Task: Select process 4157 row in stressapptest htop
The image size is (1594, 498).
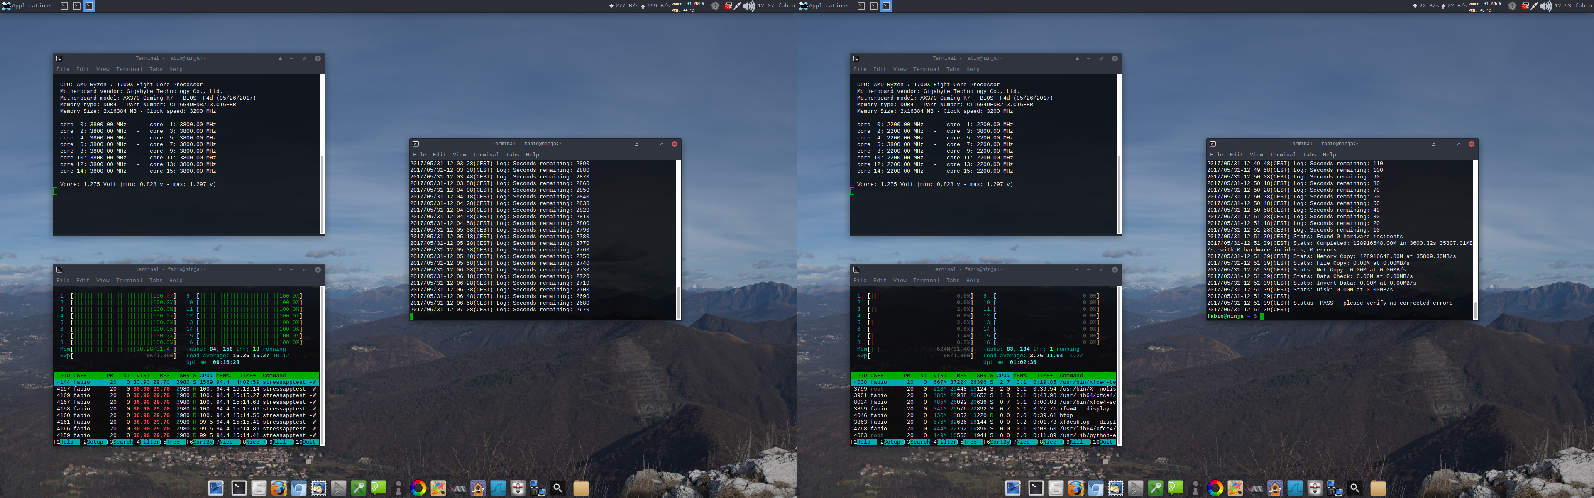Action: pos(186,389)
